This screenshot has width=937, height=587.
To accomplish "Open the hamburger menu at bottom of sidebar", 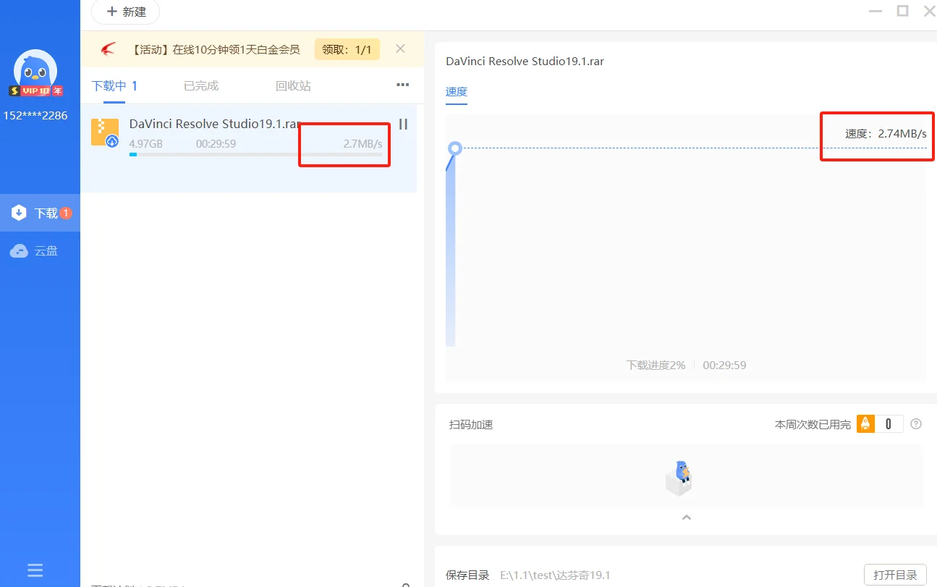I will pyautogui.click(x=34, y=570).
